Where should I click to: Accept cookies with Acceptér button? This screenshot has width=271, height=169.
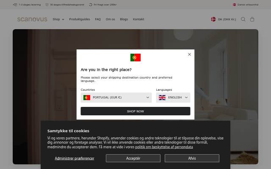(133, 158)
